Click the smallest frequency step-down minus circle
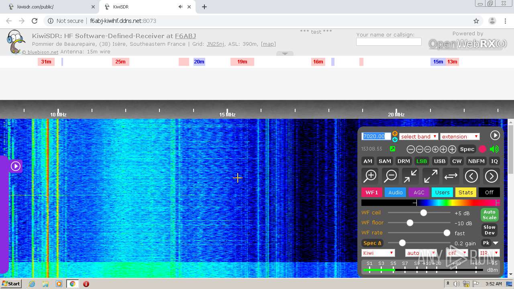 click(x=428, y=149)
